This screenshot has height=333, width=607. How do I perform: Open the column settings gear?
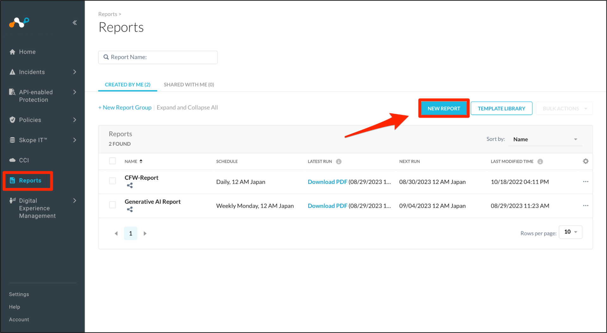coord(586,161)
